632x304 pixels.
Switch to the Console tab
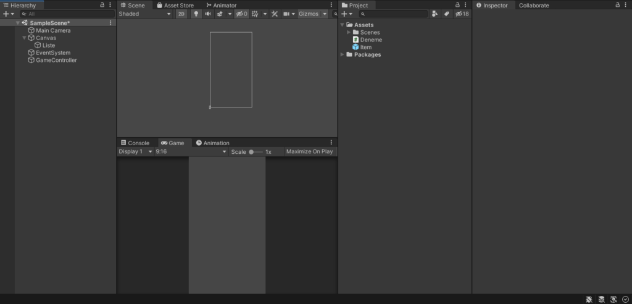tap(135, 143)
